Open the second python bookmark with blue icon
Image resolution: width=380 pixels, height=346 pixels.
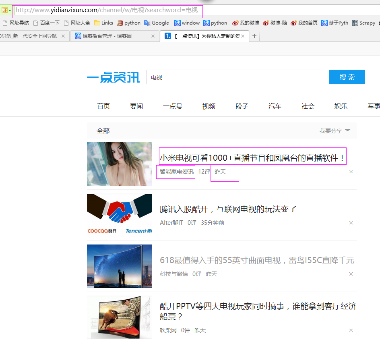tap(215, 23)
